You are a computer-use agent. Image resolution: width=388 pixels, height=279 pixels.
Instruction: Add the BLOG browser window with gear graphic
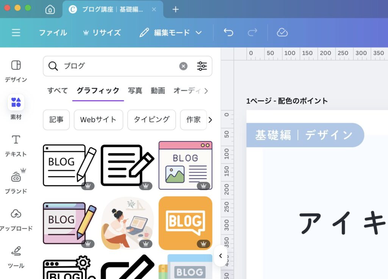[70, 267]
